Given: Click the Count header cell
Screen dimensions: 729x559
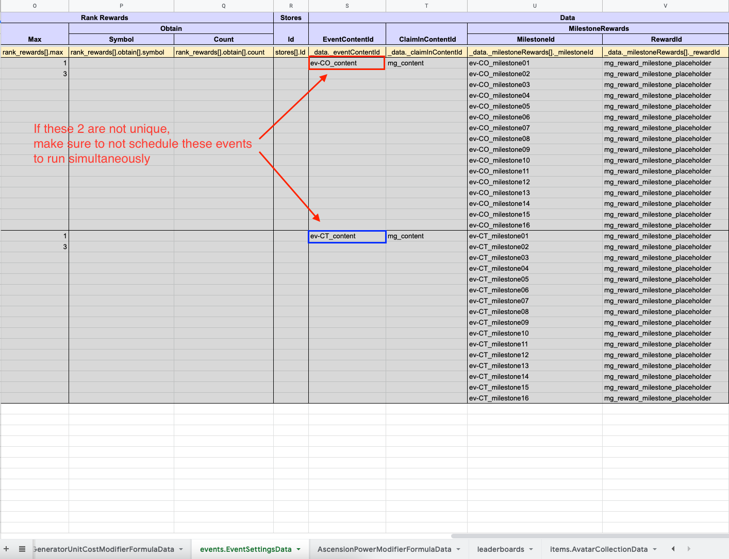Looking at the screenshot, I should 224,39.
